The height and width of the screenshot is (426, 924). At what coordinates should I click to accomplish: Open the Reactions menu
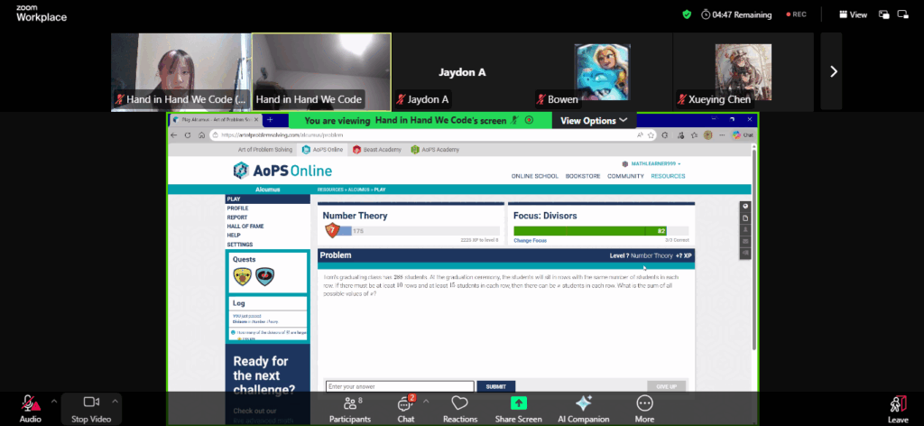click(x=459, y=408)
